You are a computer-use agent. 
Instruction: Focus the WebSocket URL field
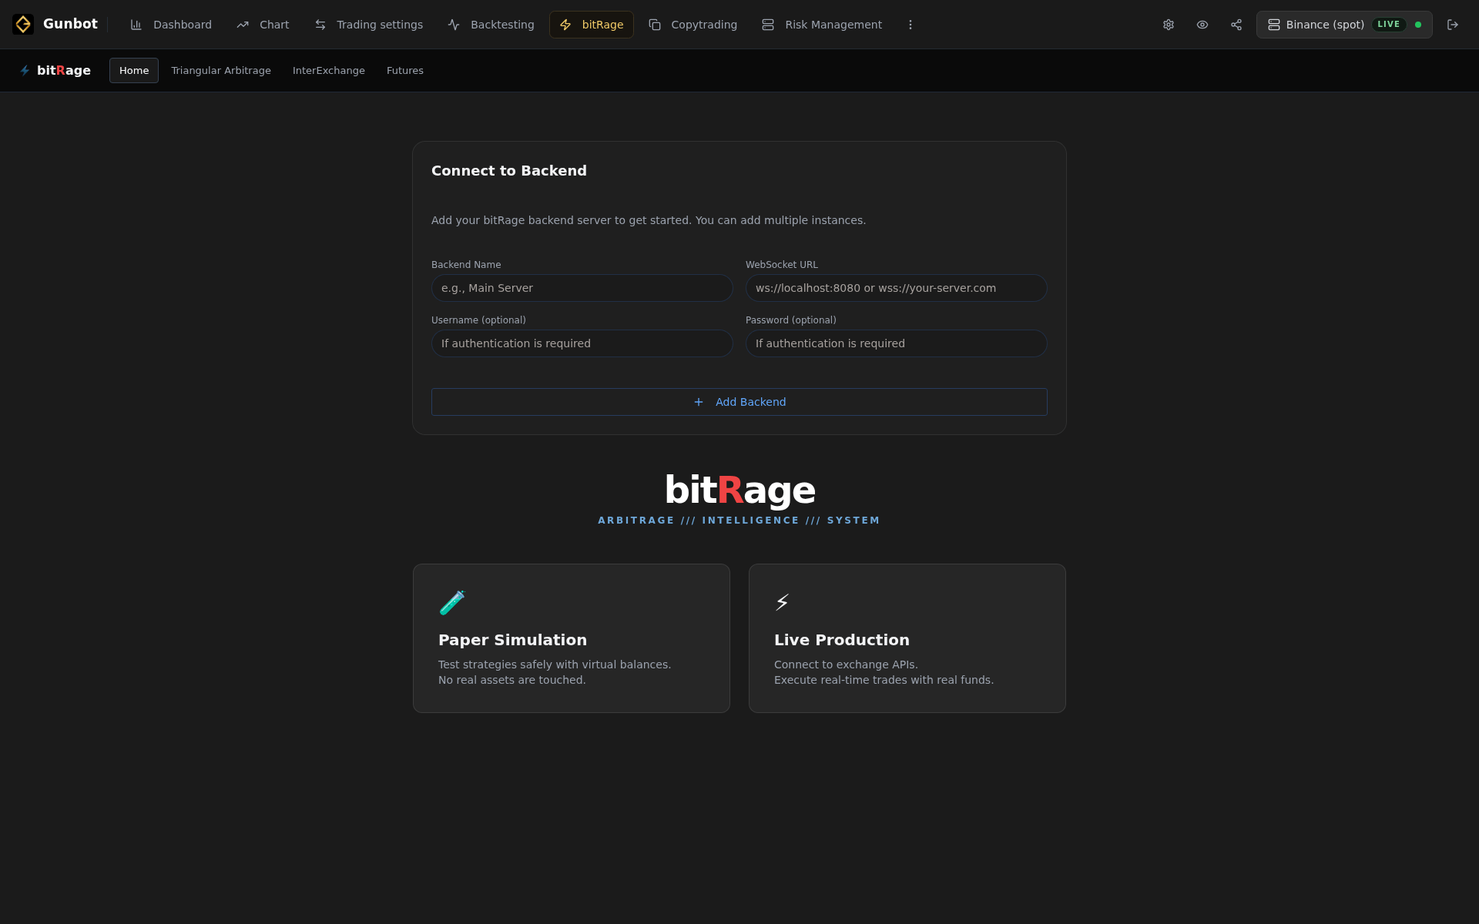(x=897, y=288)
